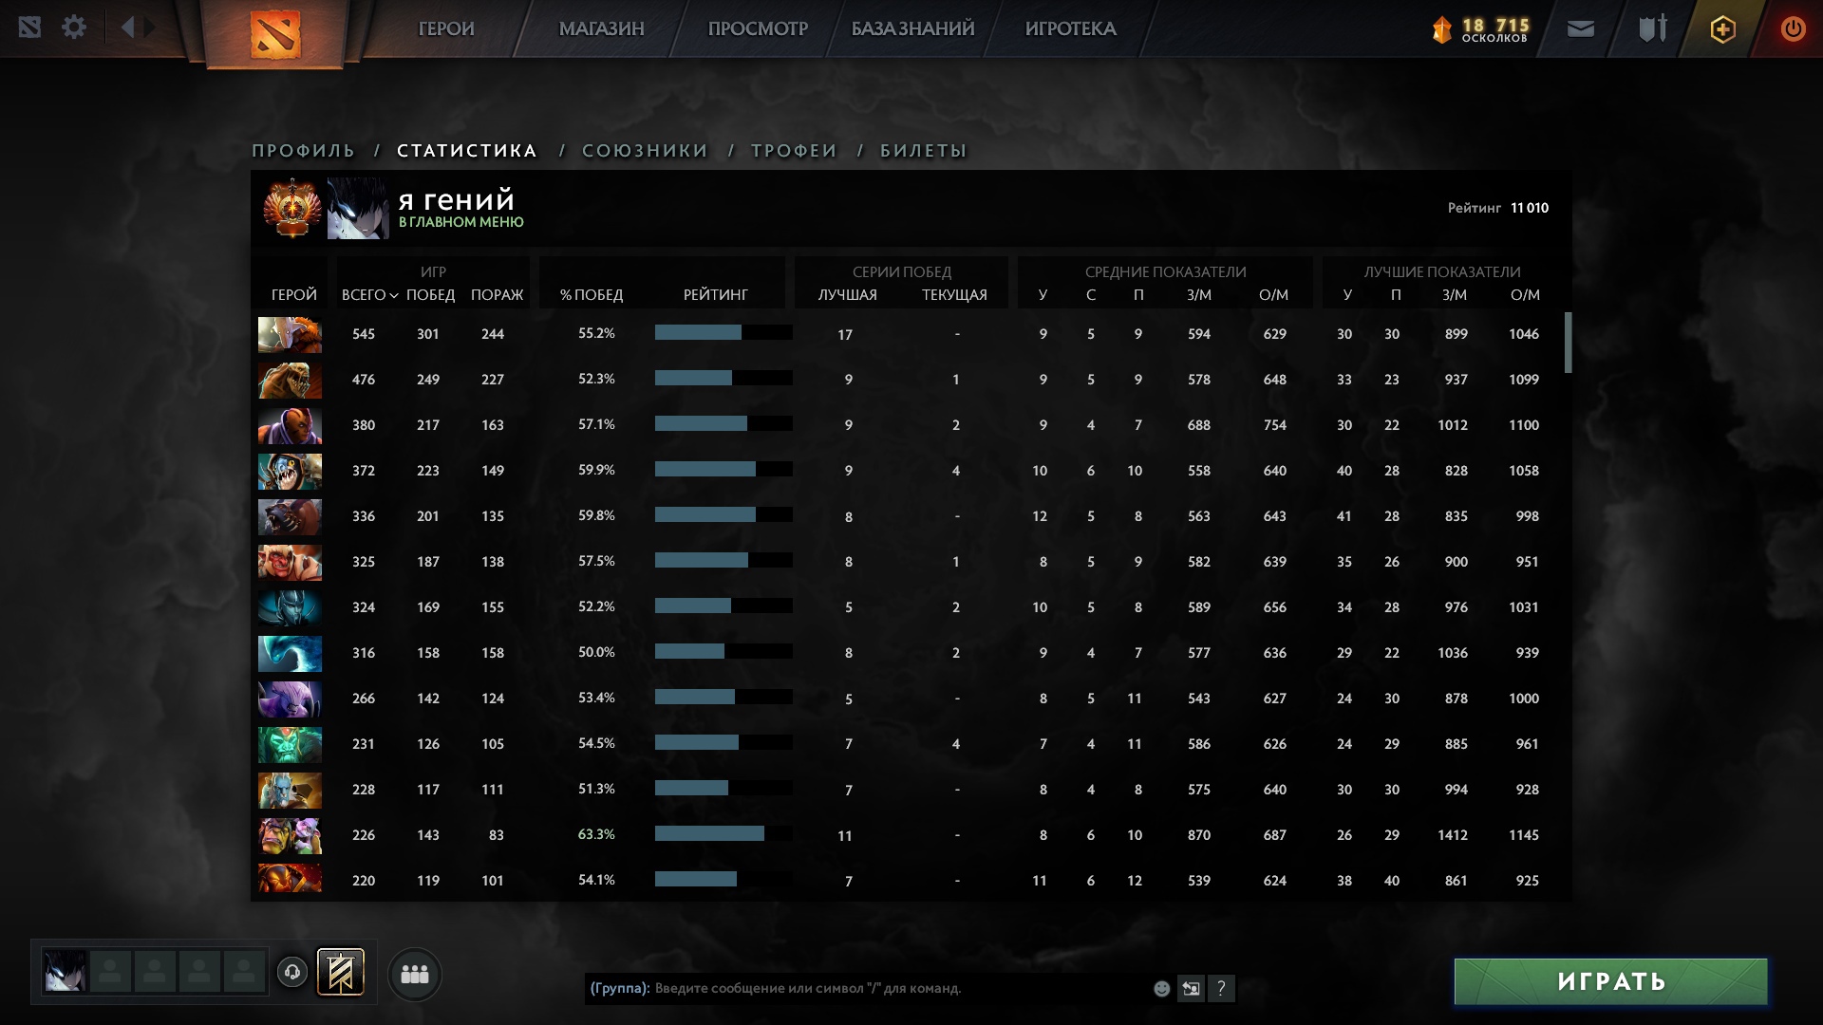The height and width of the screenshot is (1025, 1823).
Task: Open the ПРОФИЛЬ section link
Action: (x=303, y=151)
